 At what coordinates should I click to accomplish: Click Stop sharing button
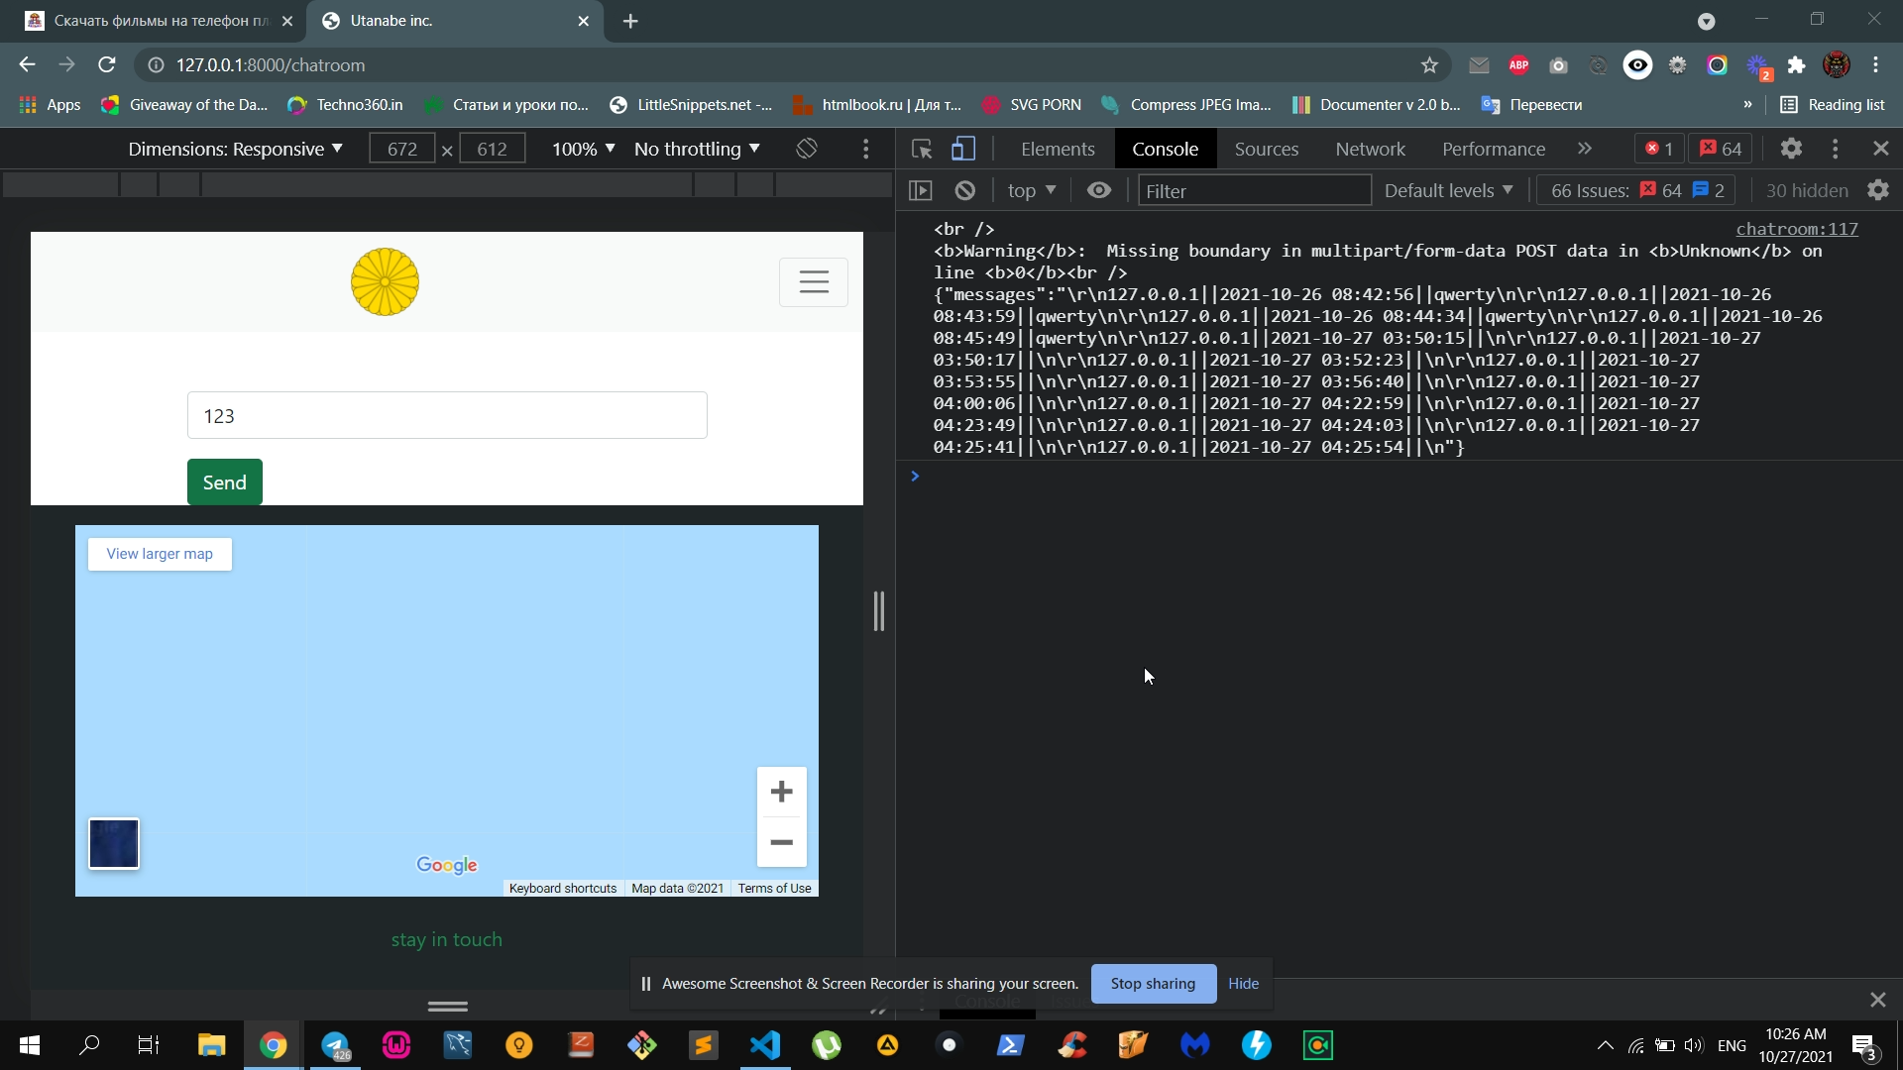(1153, 984)
